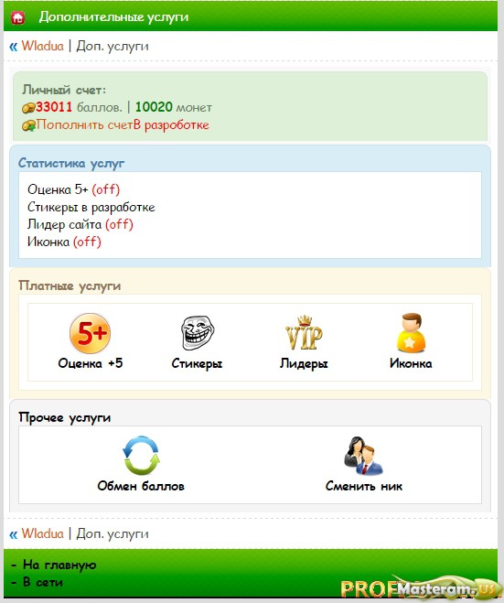The width and height of the screenshot is (504, 603).
Task: Click the Пополнить счет link
Action: (x=84, y=124)
